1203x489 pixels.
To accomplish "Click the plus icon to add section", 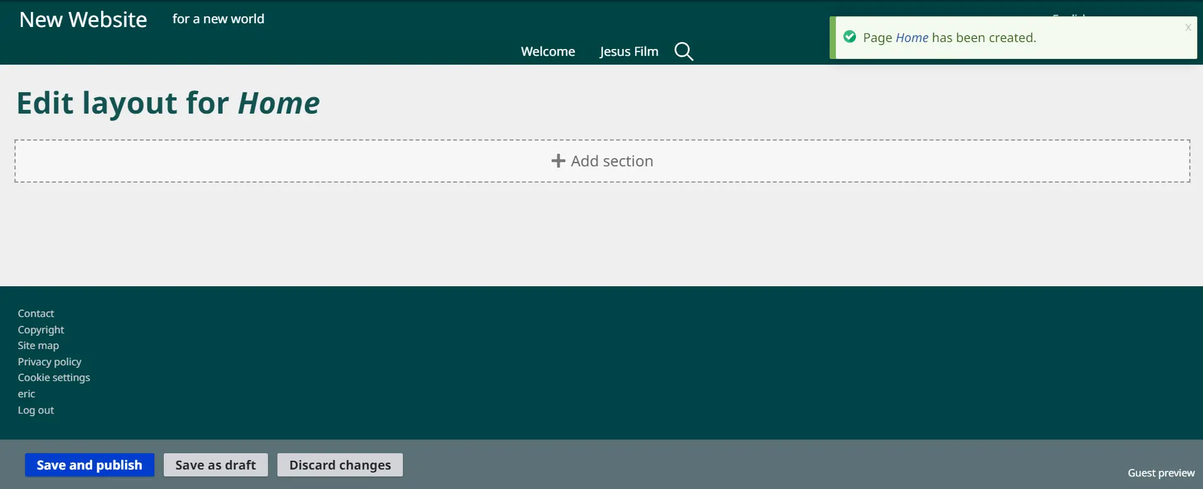I will 558,161.
